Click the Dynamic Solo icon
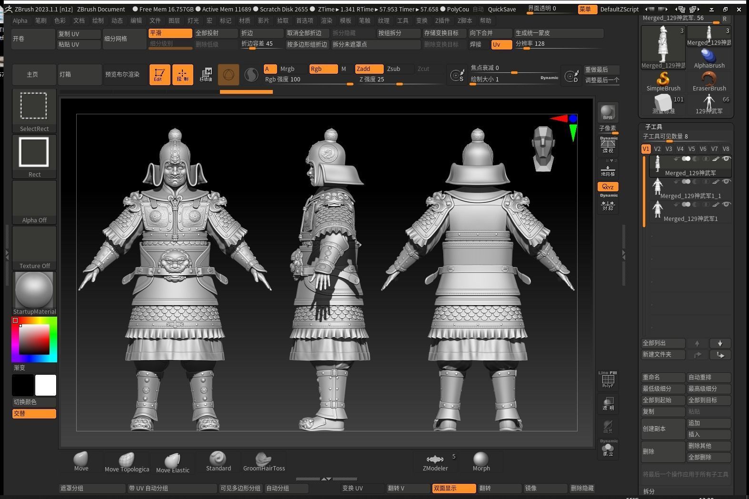This screenshot has height=499, width=749. [x=608, y=449]
